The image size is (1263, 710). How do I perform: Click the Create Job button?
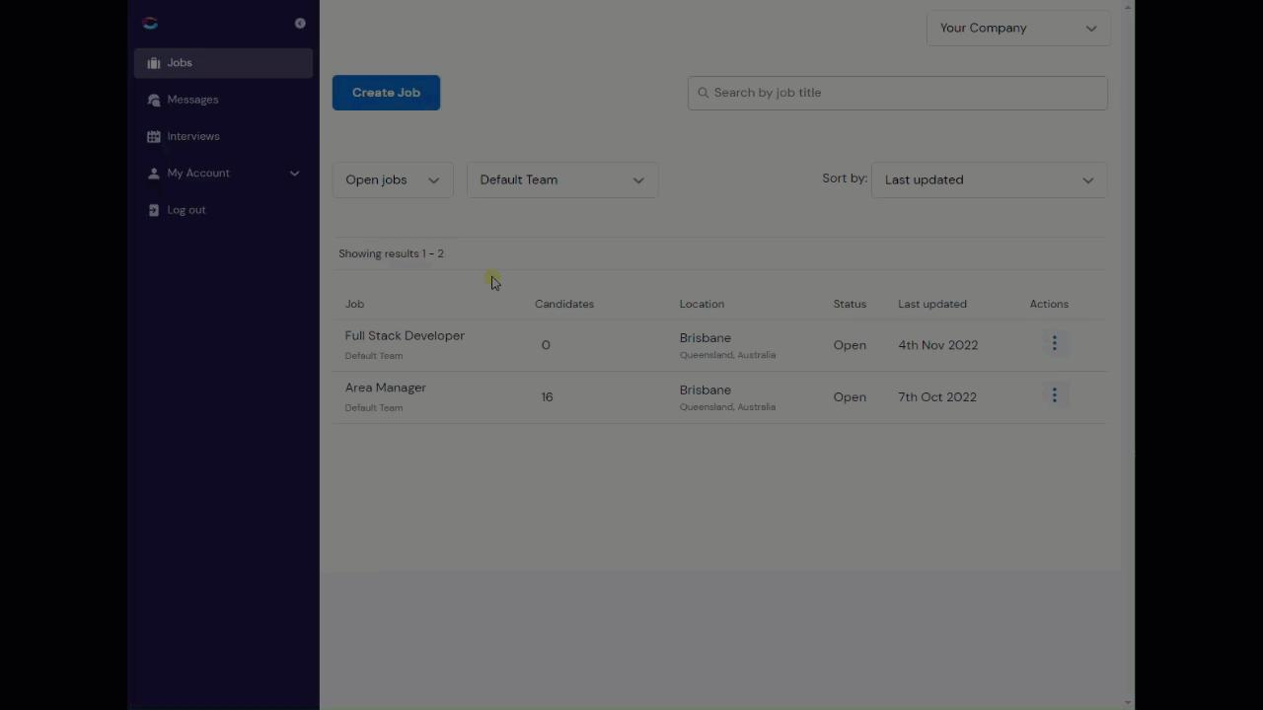386,93
